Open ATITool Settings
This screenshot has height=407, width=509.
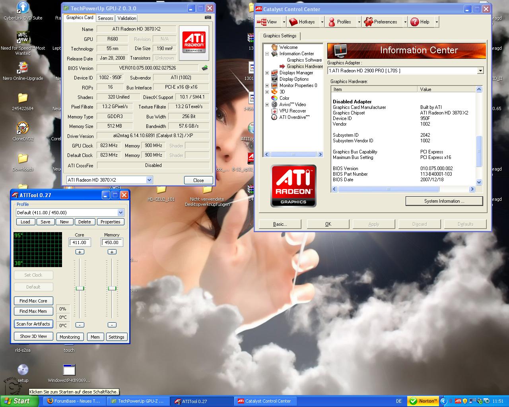[117, 337]
